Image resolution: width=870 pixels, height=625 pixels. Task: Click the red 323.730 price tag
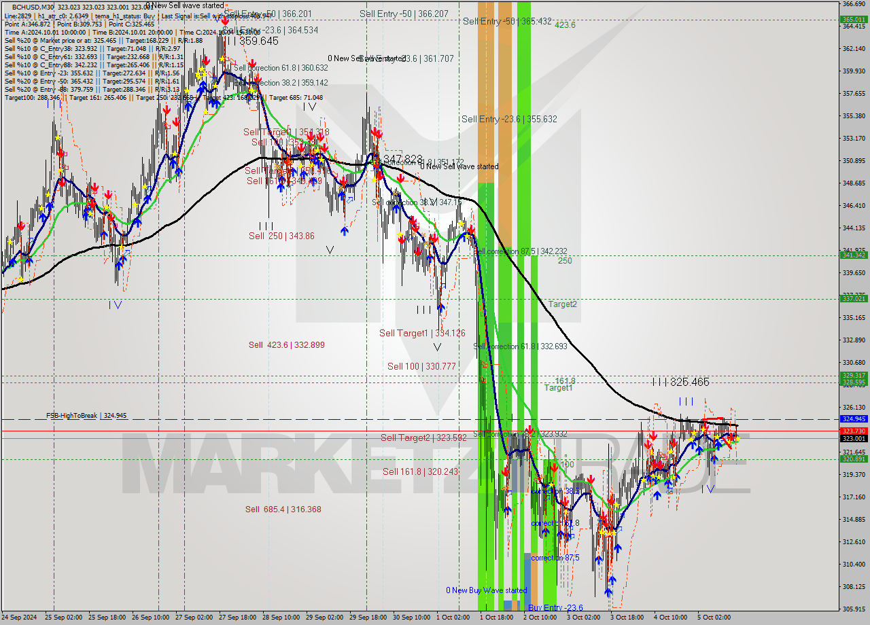coord(854,431)
